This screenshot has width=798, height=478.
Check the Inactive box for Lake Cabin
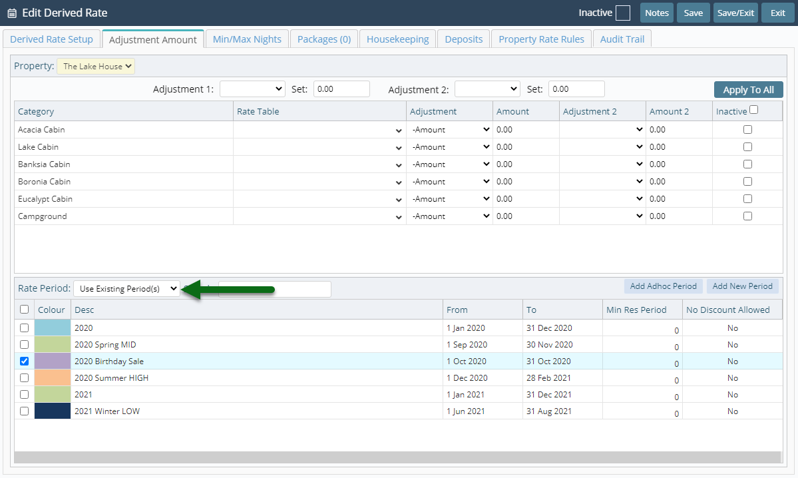[x=747, y=147]
